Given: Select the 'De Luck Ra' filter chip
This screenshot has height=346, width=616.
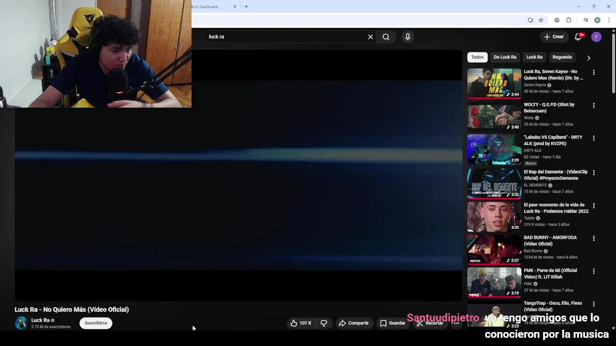Looking at the screenshot, I should [x=505, y=57].
